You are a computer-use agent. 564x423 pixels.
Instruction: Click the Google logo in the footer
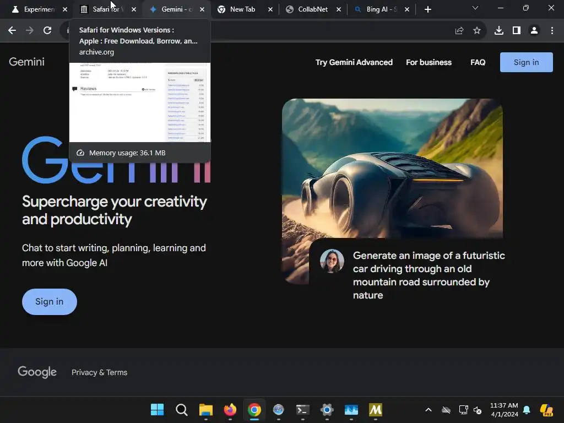pos(37,372)
